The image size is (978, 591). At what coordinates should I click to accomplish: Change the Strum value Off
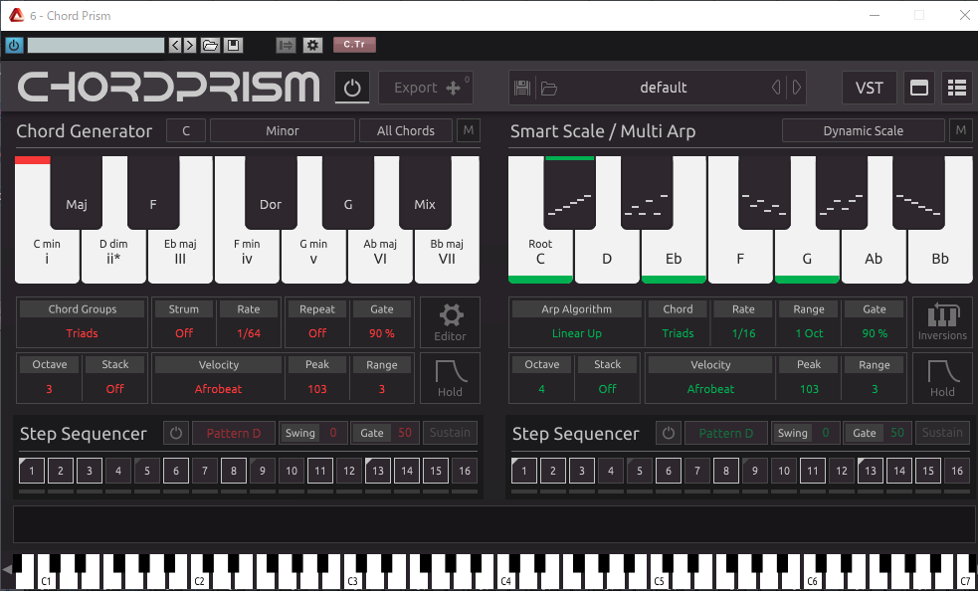click(184, 333)
